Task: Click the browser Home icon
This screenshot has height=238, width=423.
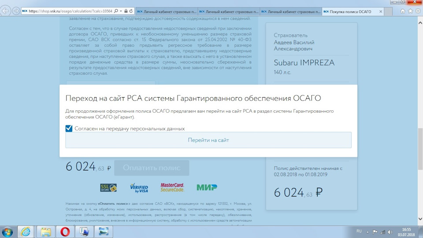Action: coord(403,11)
